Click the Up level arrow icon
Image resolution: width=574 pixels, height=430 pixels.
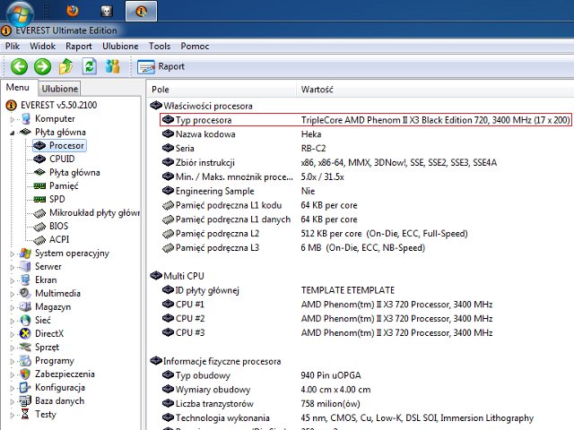coord(65,66)
